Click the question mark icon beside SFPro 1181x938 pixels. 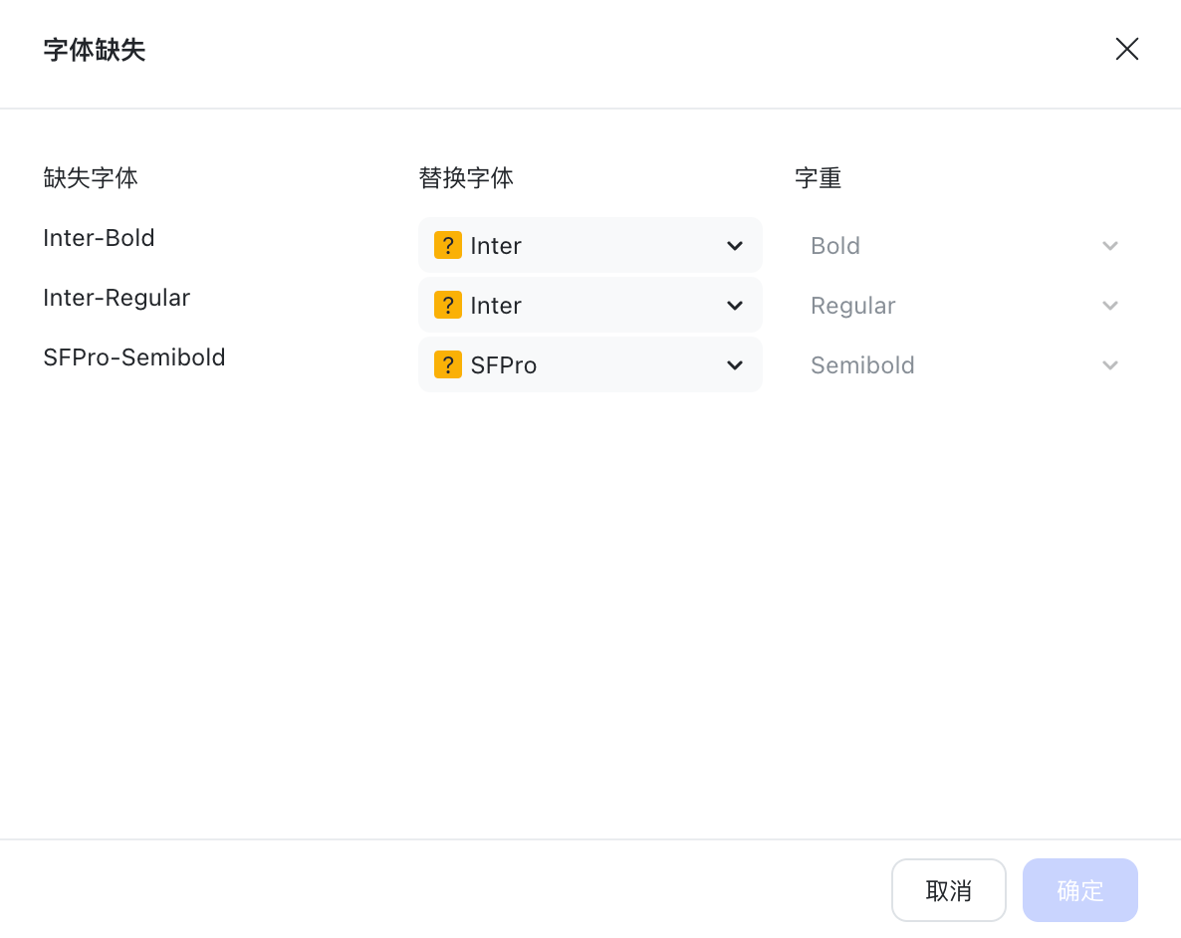(x=447, y=364)
